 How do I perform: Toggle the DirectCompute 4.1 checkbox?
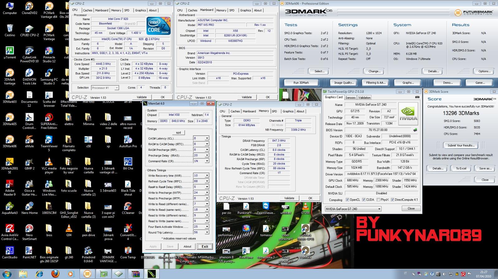click(392, 200)
